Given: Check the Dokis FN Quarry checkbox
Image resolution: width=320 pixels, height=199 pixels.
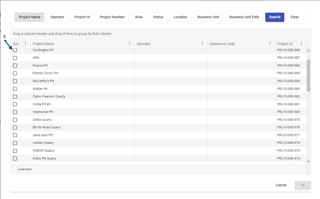Looking at the screenshot, I should pos(15,158).
